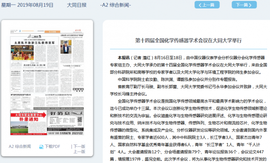Open the 大同市职业教育中心 补录通知 advertisement
The width and height of the screenshot is (270, 163).
(x=29, y=123)
